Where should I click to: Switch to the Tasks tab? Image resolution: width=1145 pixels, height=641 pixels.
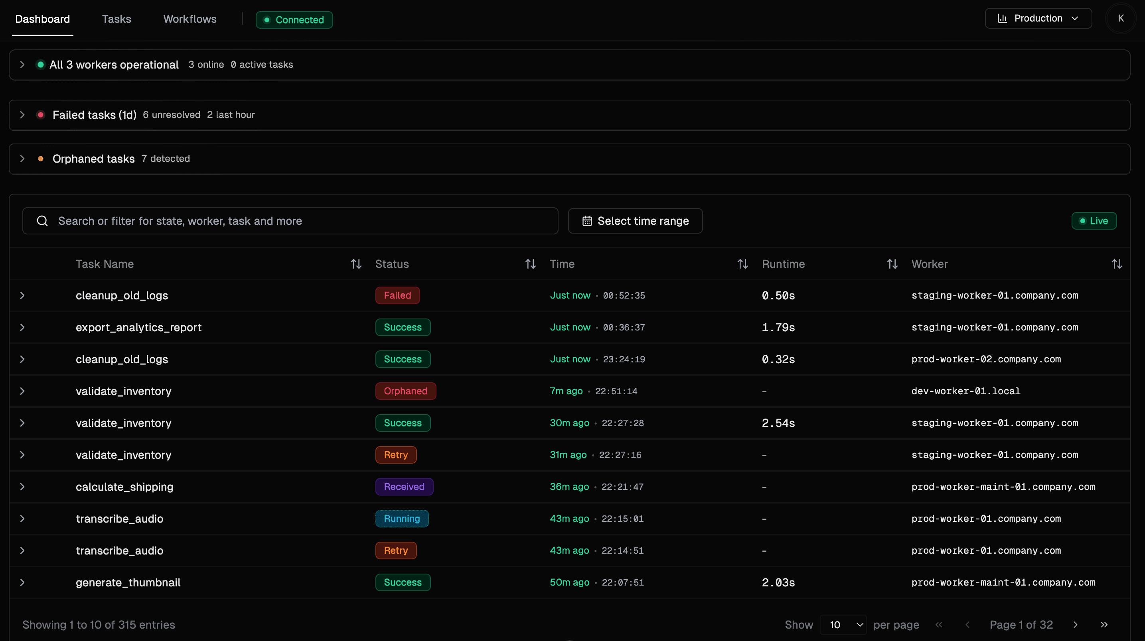point(116,19)
